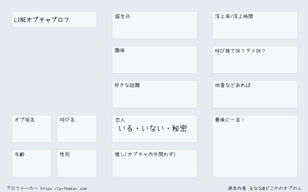Select the 浮上率/浮上時間 field
The width and height of the screenshot is (308, 192).
tap(255, 25)
